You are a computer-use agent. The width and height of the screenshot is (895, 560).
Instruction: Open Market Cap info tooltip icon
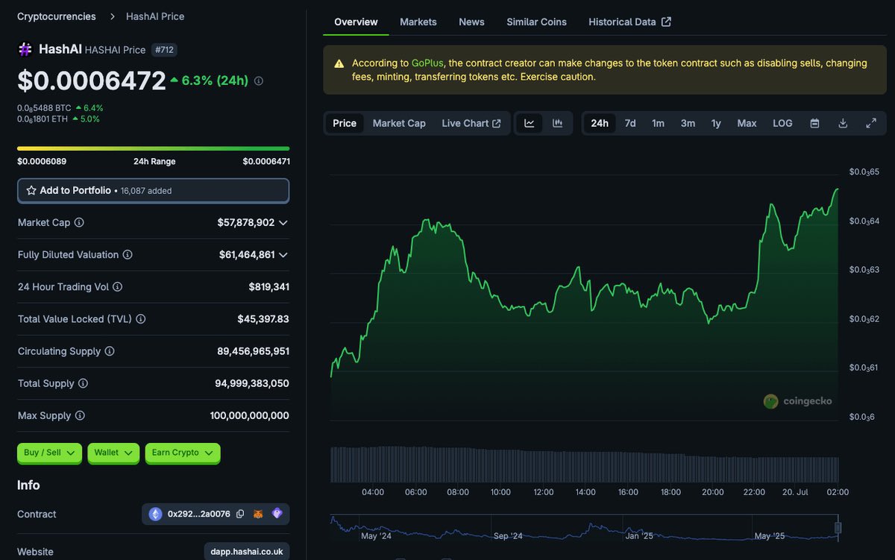pos(79,222)
